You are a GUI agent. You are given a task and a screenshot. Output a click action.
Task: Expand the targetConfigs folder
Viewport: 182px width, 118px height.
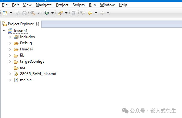coord(10,61)
